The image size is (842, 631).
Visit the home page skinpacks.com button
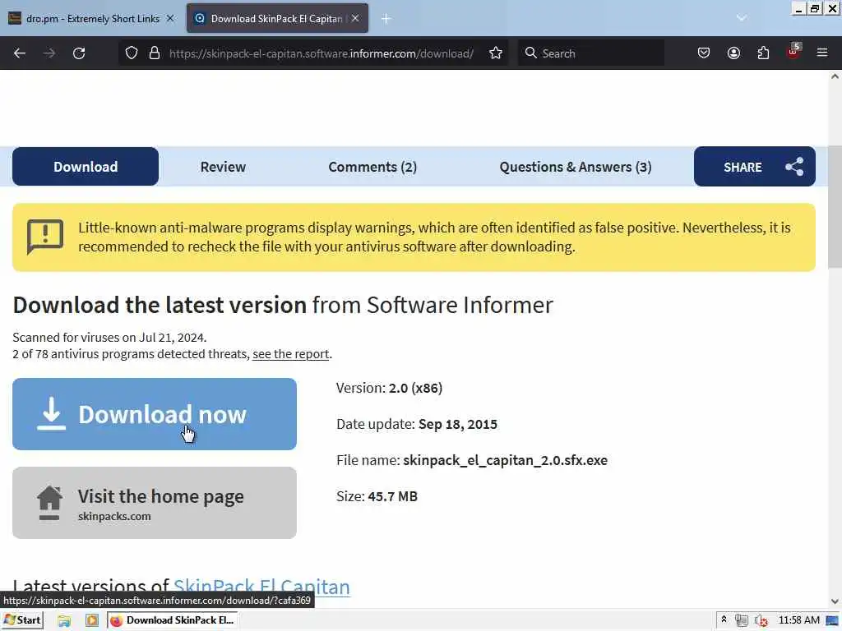(x=155, y=503)
